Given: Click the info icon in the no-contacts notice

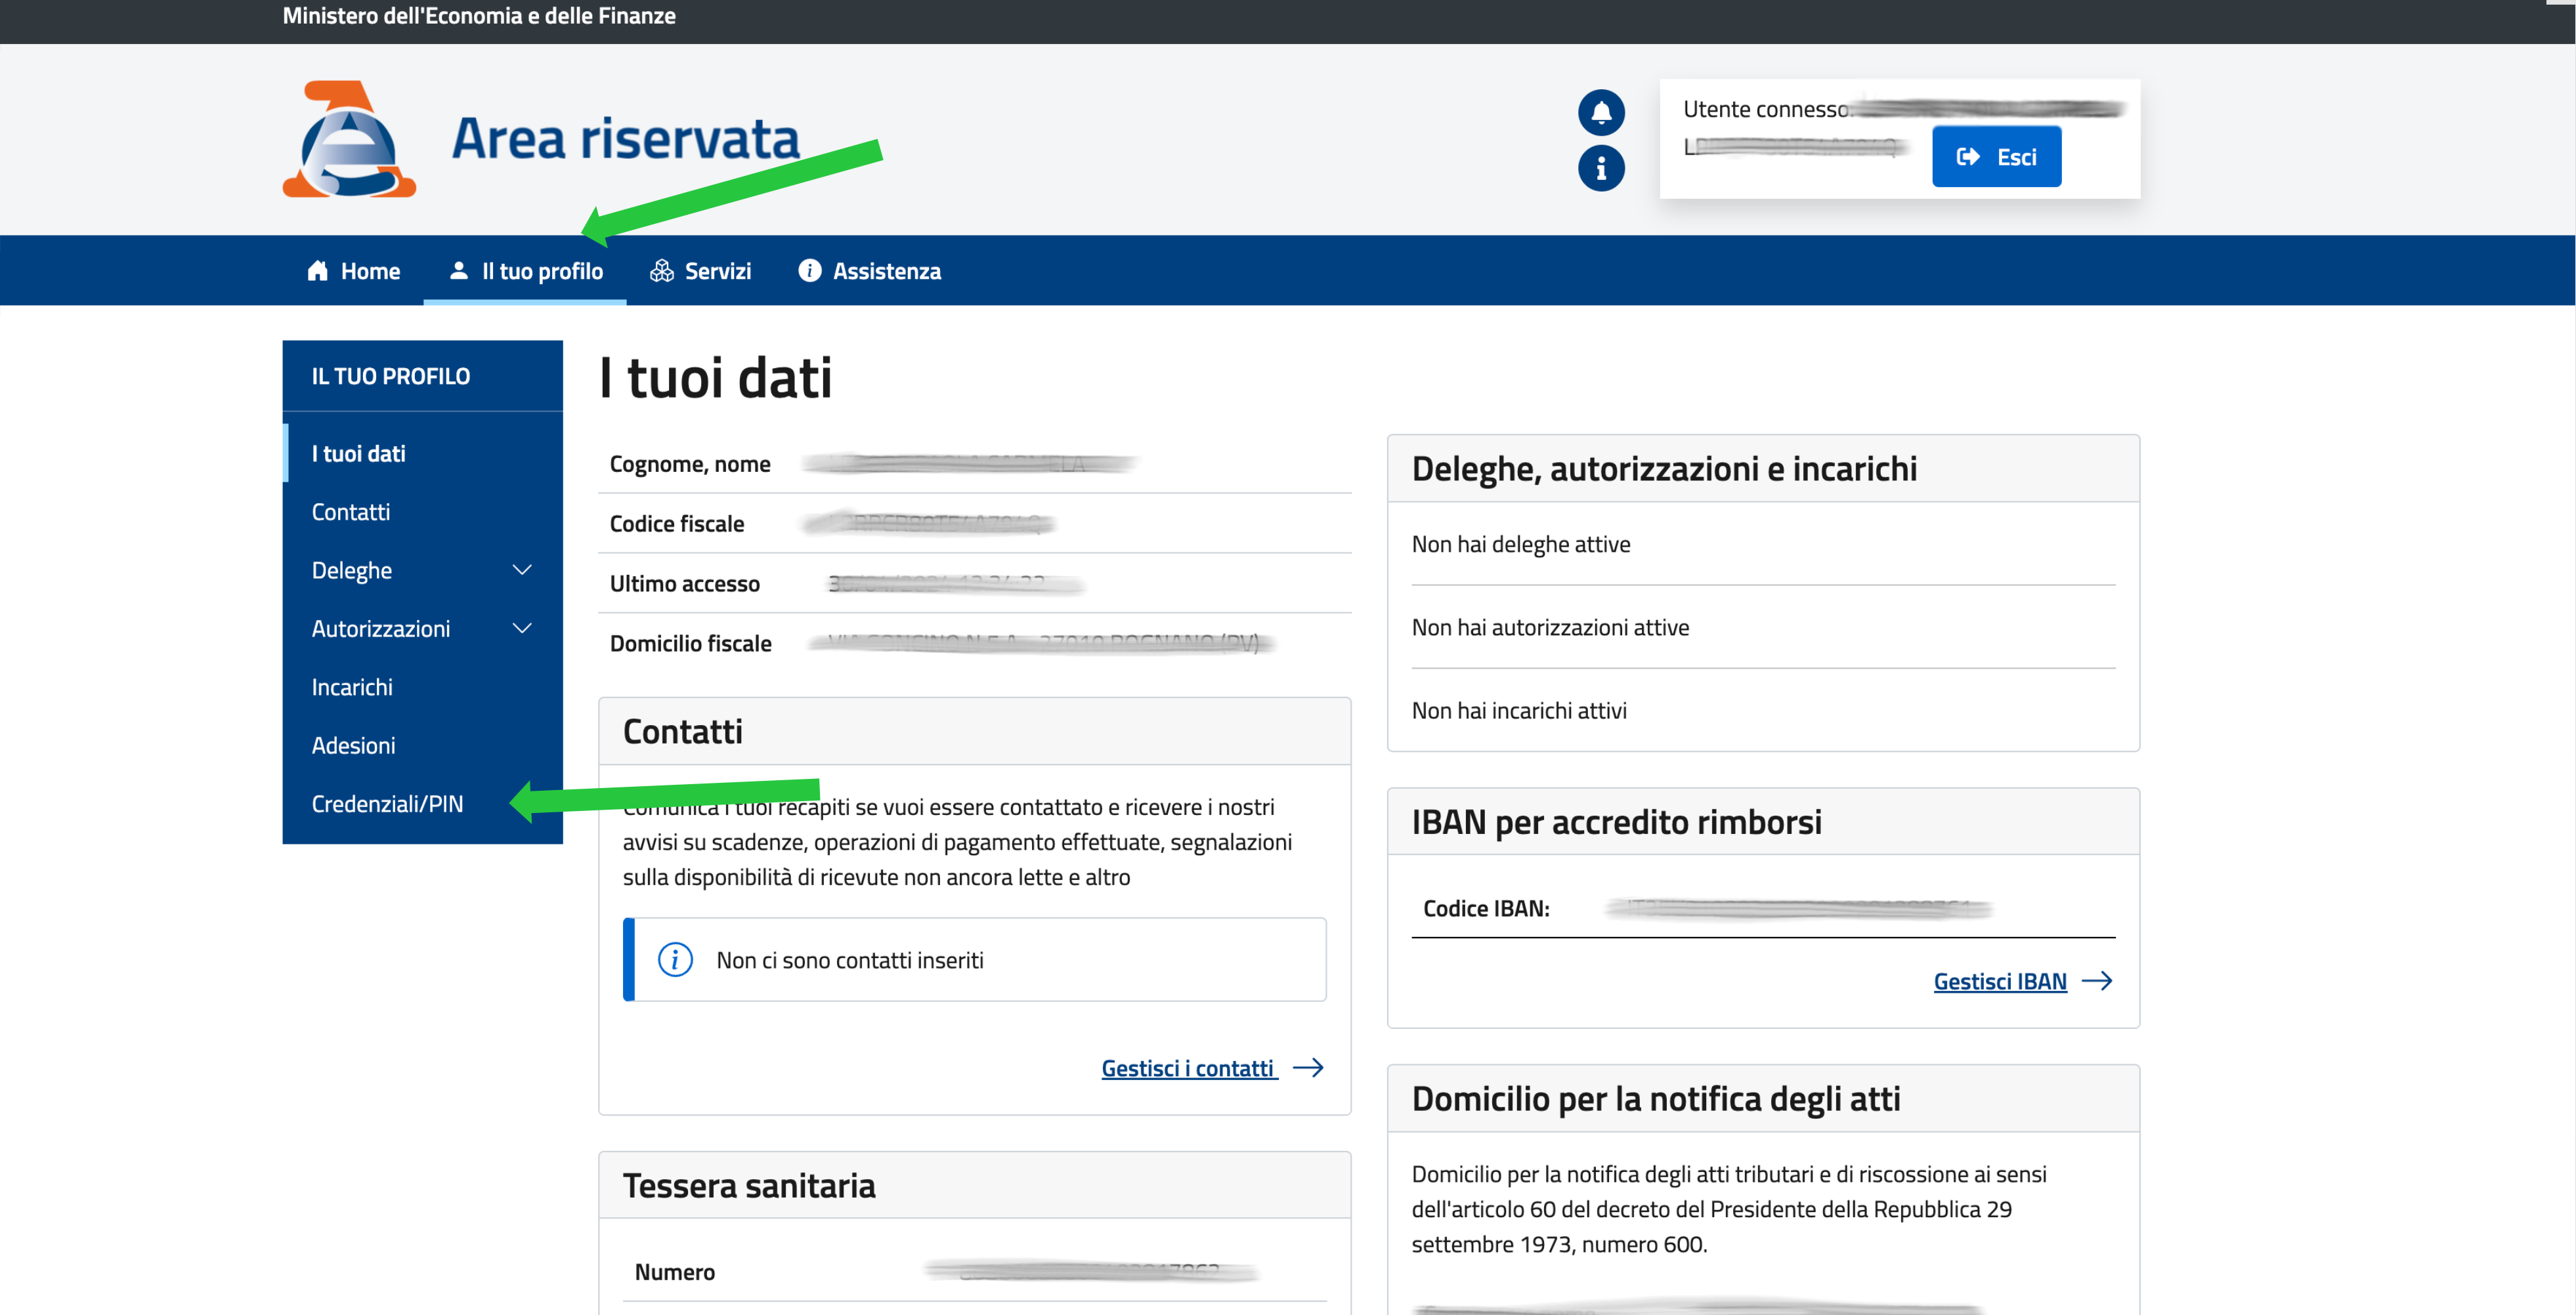Looking at the screenshot, I should [675, 960].
